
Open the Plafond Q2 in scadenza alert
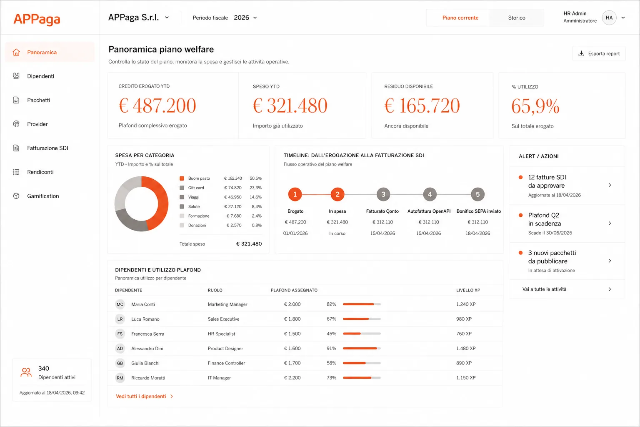(x=567, y=224)
